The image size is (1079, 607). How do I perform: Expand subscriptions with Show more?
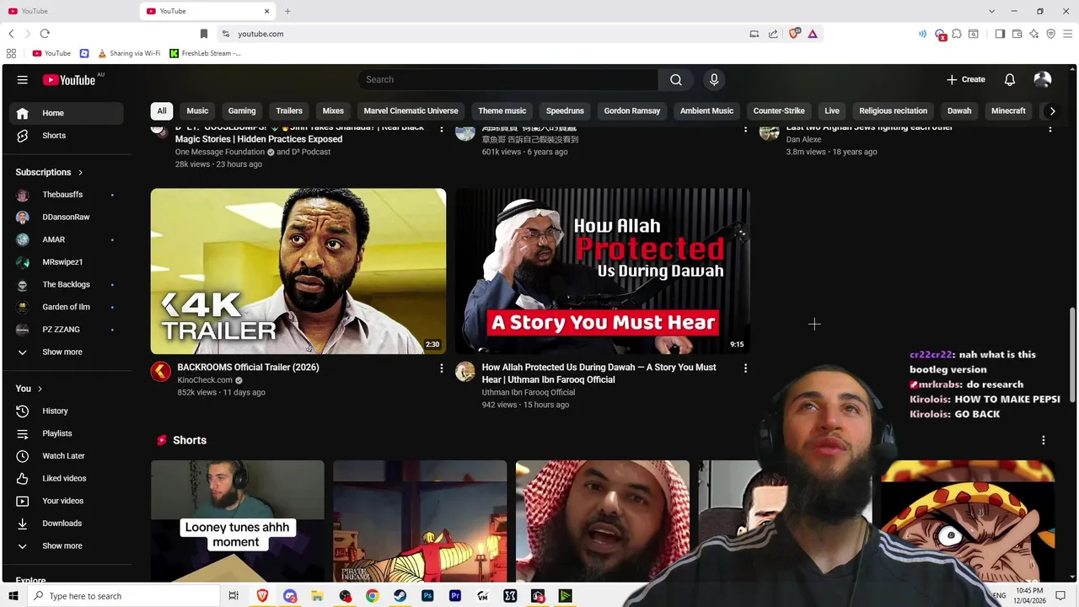tap(67, 352)
